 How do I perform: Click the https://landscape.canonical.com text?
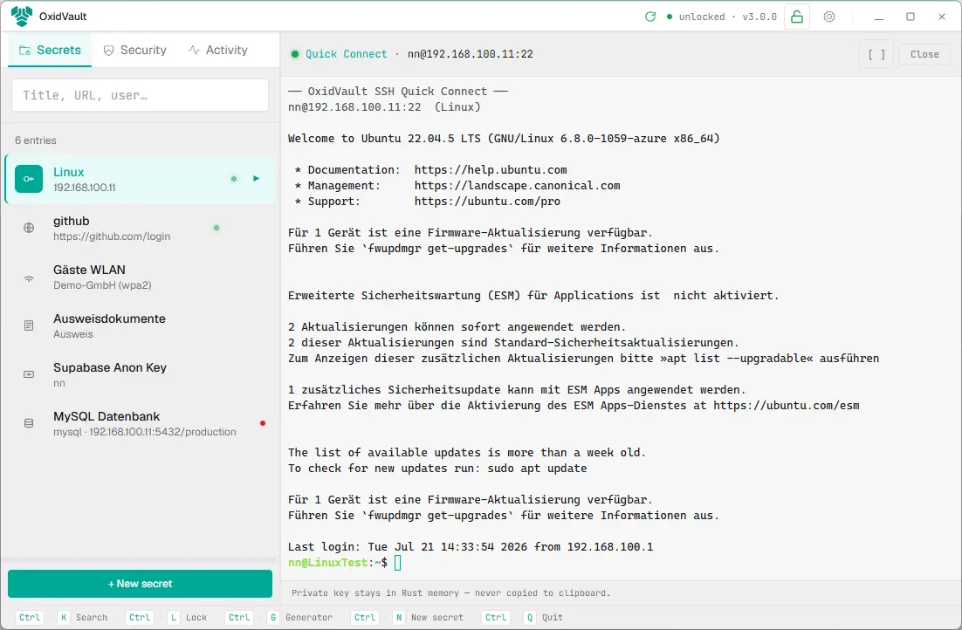pyautogui.click(x=517, y=185)
